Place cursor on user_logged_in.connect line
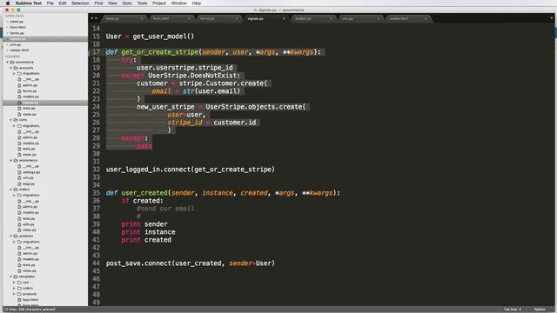This screenshot has width=557, height=313. [191, 170]
